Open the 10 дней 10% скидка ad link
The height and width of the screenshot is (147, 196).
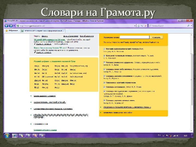coord(50,39)
